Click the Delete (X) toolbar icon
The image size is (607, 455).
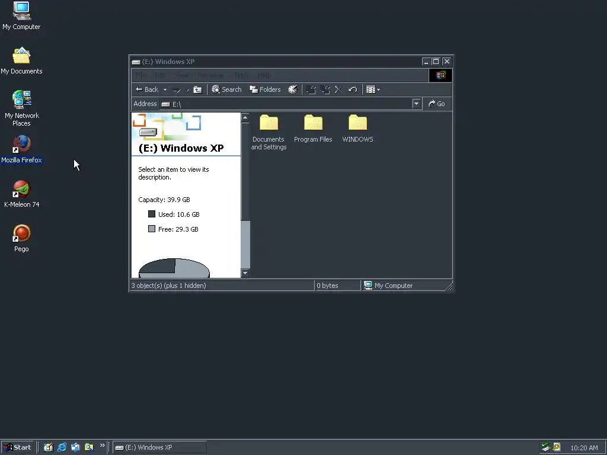[338, 90]
